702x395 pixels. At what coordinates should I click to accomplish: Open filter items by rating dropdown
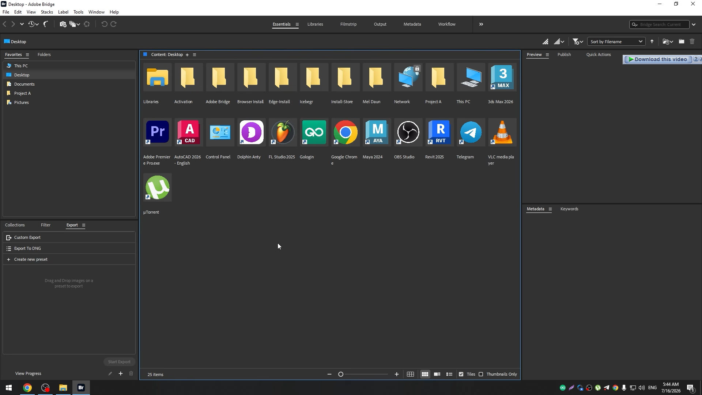(578, 42)
